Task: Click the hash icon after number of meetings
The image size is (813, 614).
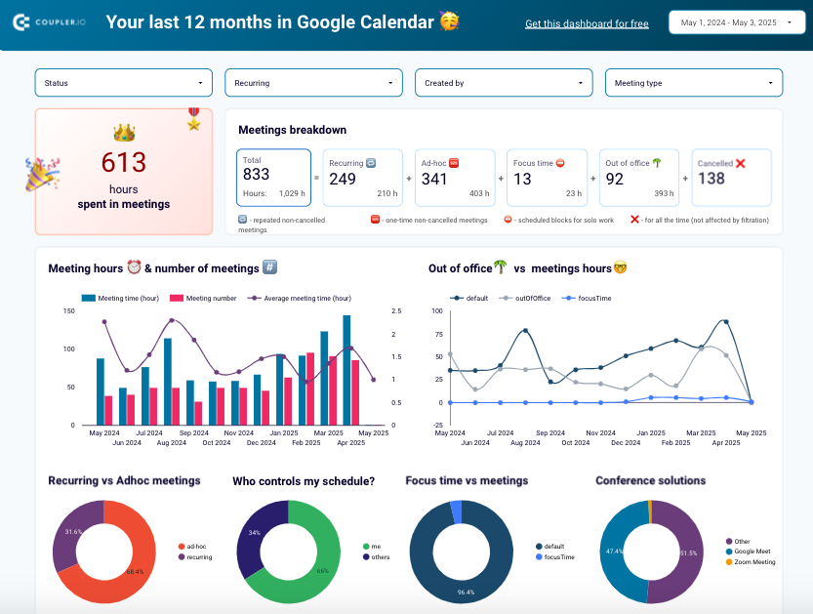Action: coord(269,267)
